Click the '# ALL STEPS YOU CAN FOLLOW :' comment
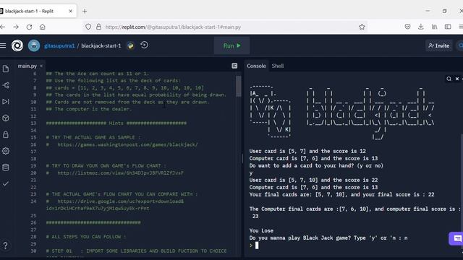463x260 pixels. pos(86,237)
